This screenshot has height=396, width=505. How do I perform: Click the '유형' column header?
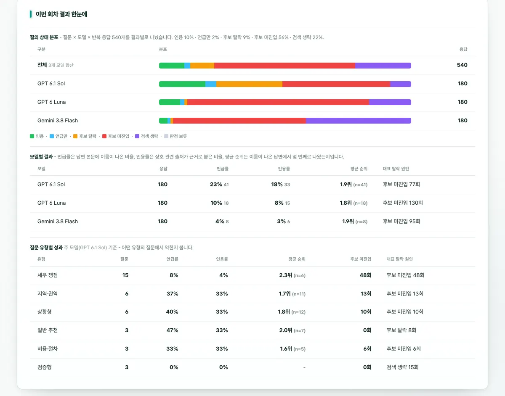point(41,259)
